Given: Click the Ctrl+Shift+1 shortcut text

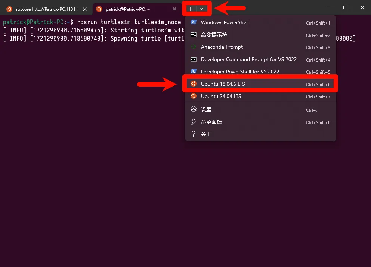Looking at the screenshot, I should pos(318,23).
